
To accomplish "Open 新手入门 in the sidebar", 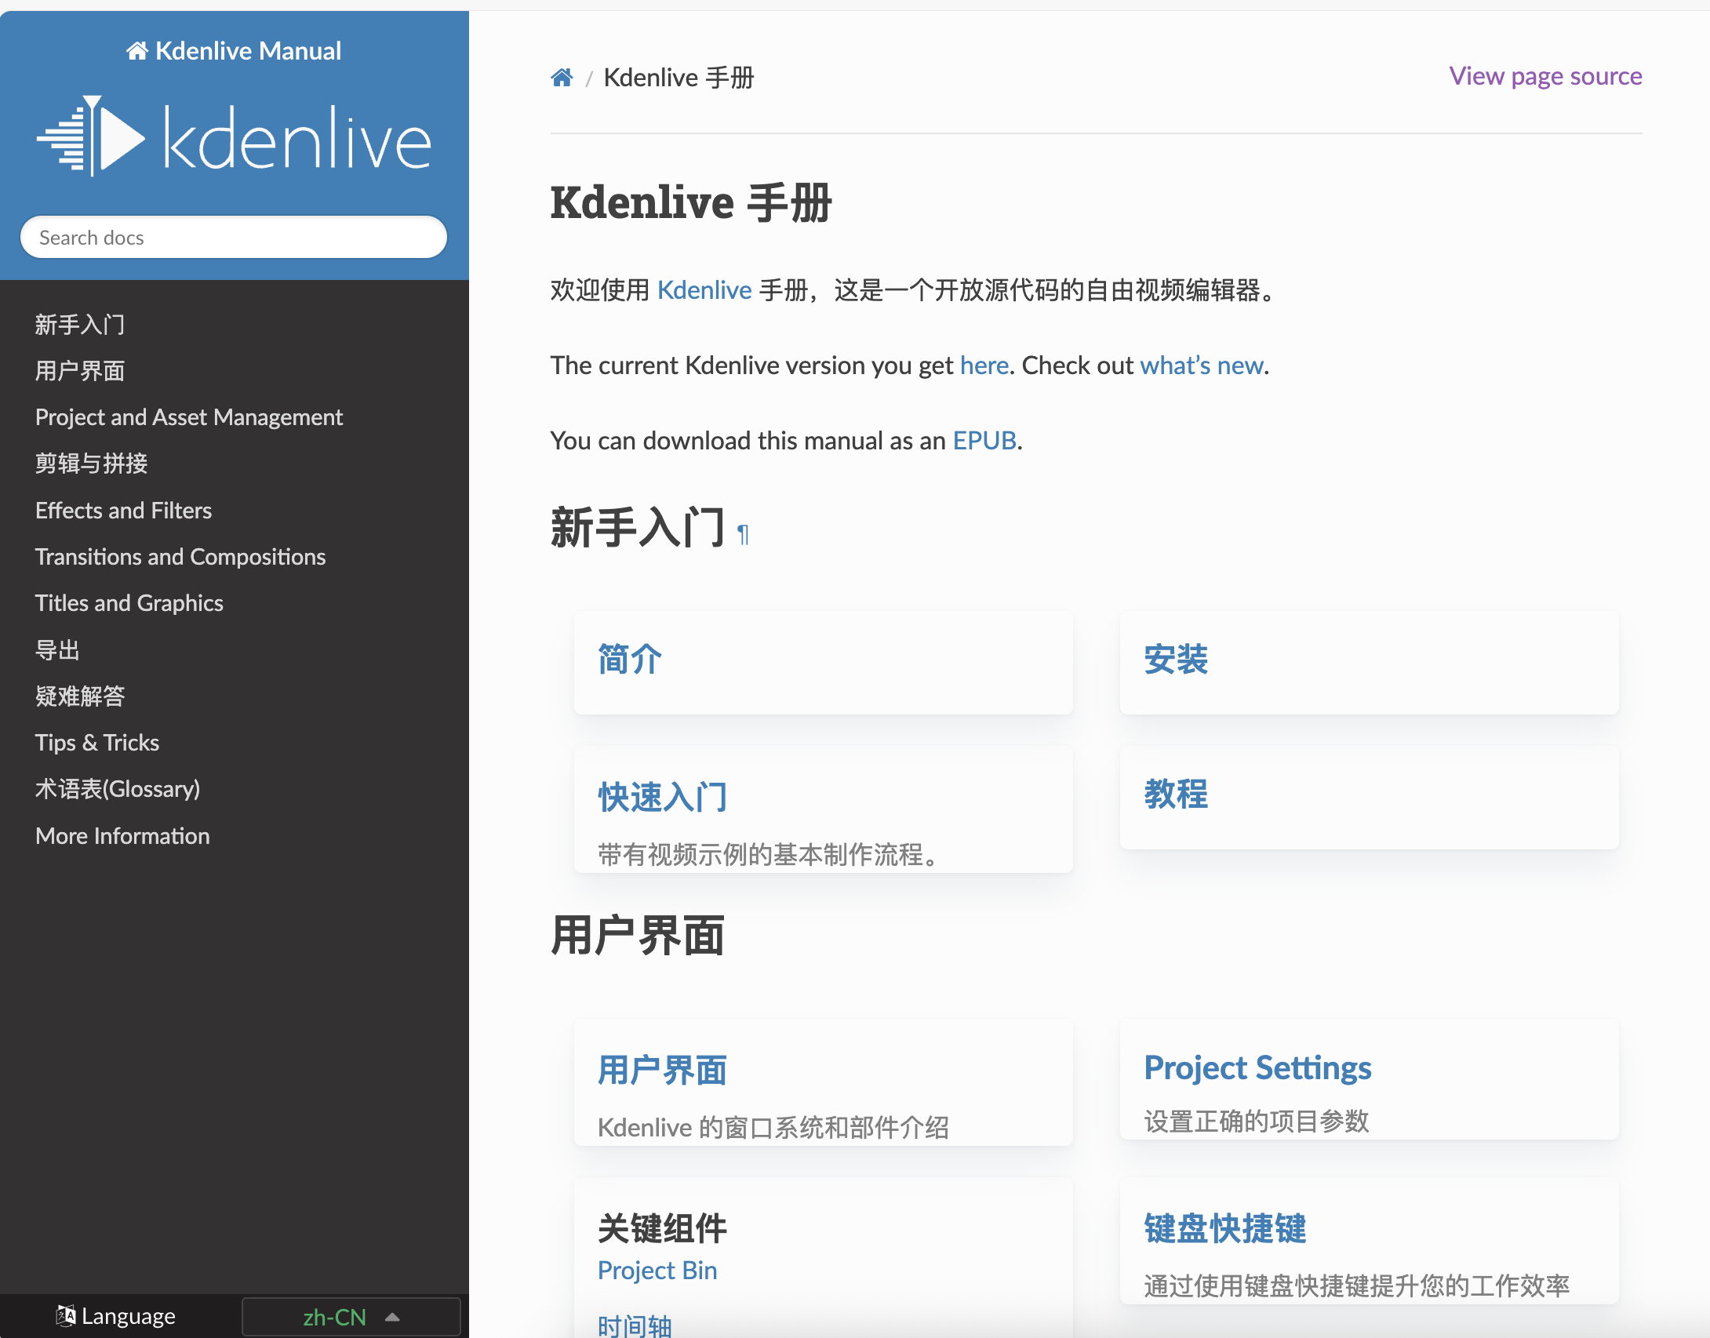I will coord(80,325).
